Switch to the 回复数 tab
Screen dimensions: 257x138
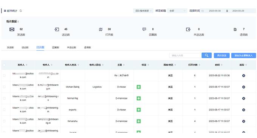56,47
